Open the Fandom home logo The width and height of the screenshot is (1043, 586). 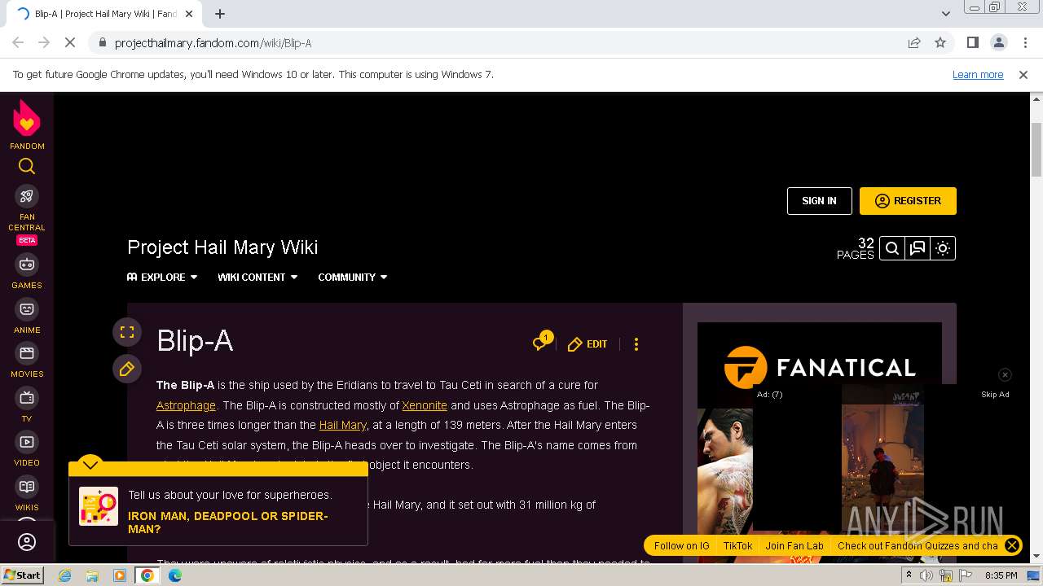[27, 125]
